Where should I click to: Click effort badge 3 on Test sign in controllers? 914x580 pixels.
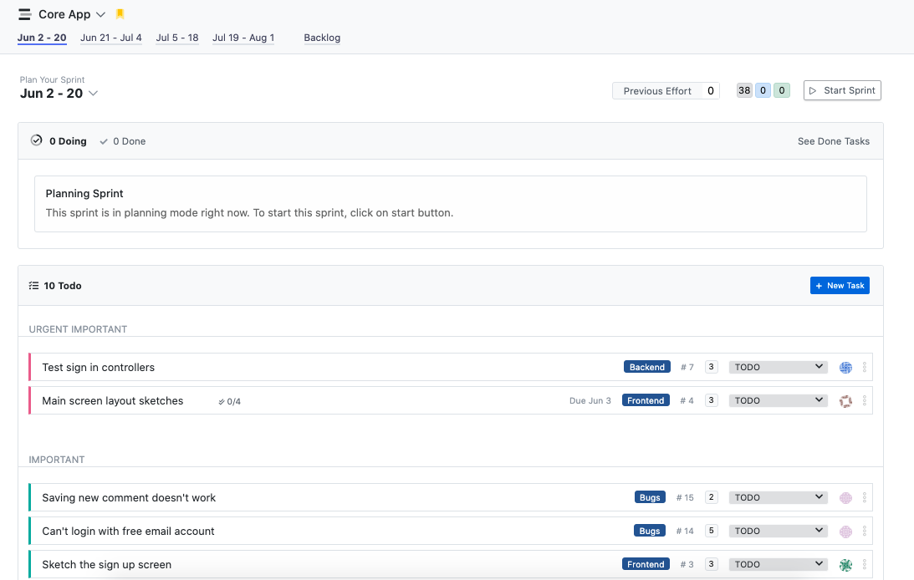[711, 367]
